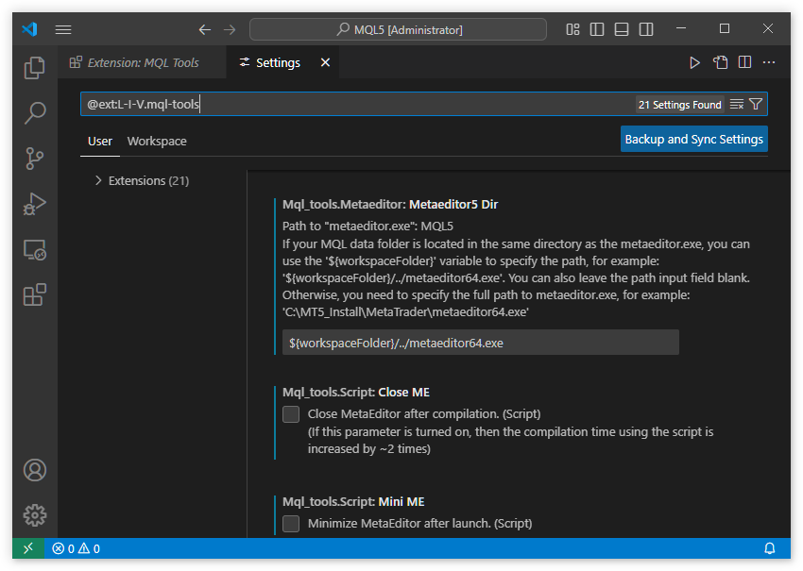Edit the Metaeditor5 Dir path field

pyautogui.click(x=480, y=343)
